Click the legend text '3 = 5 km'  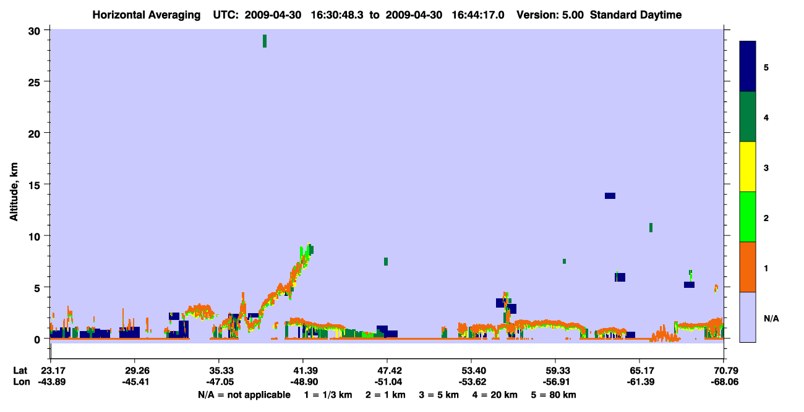pos(440,395)
